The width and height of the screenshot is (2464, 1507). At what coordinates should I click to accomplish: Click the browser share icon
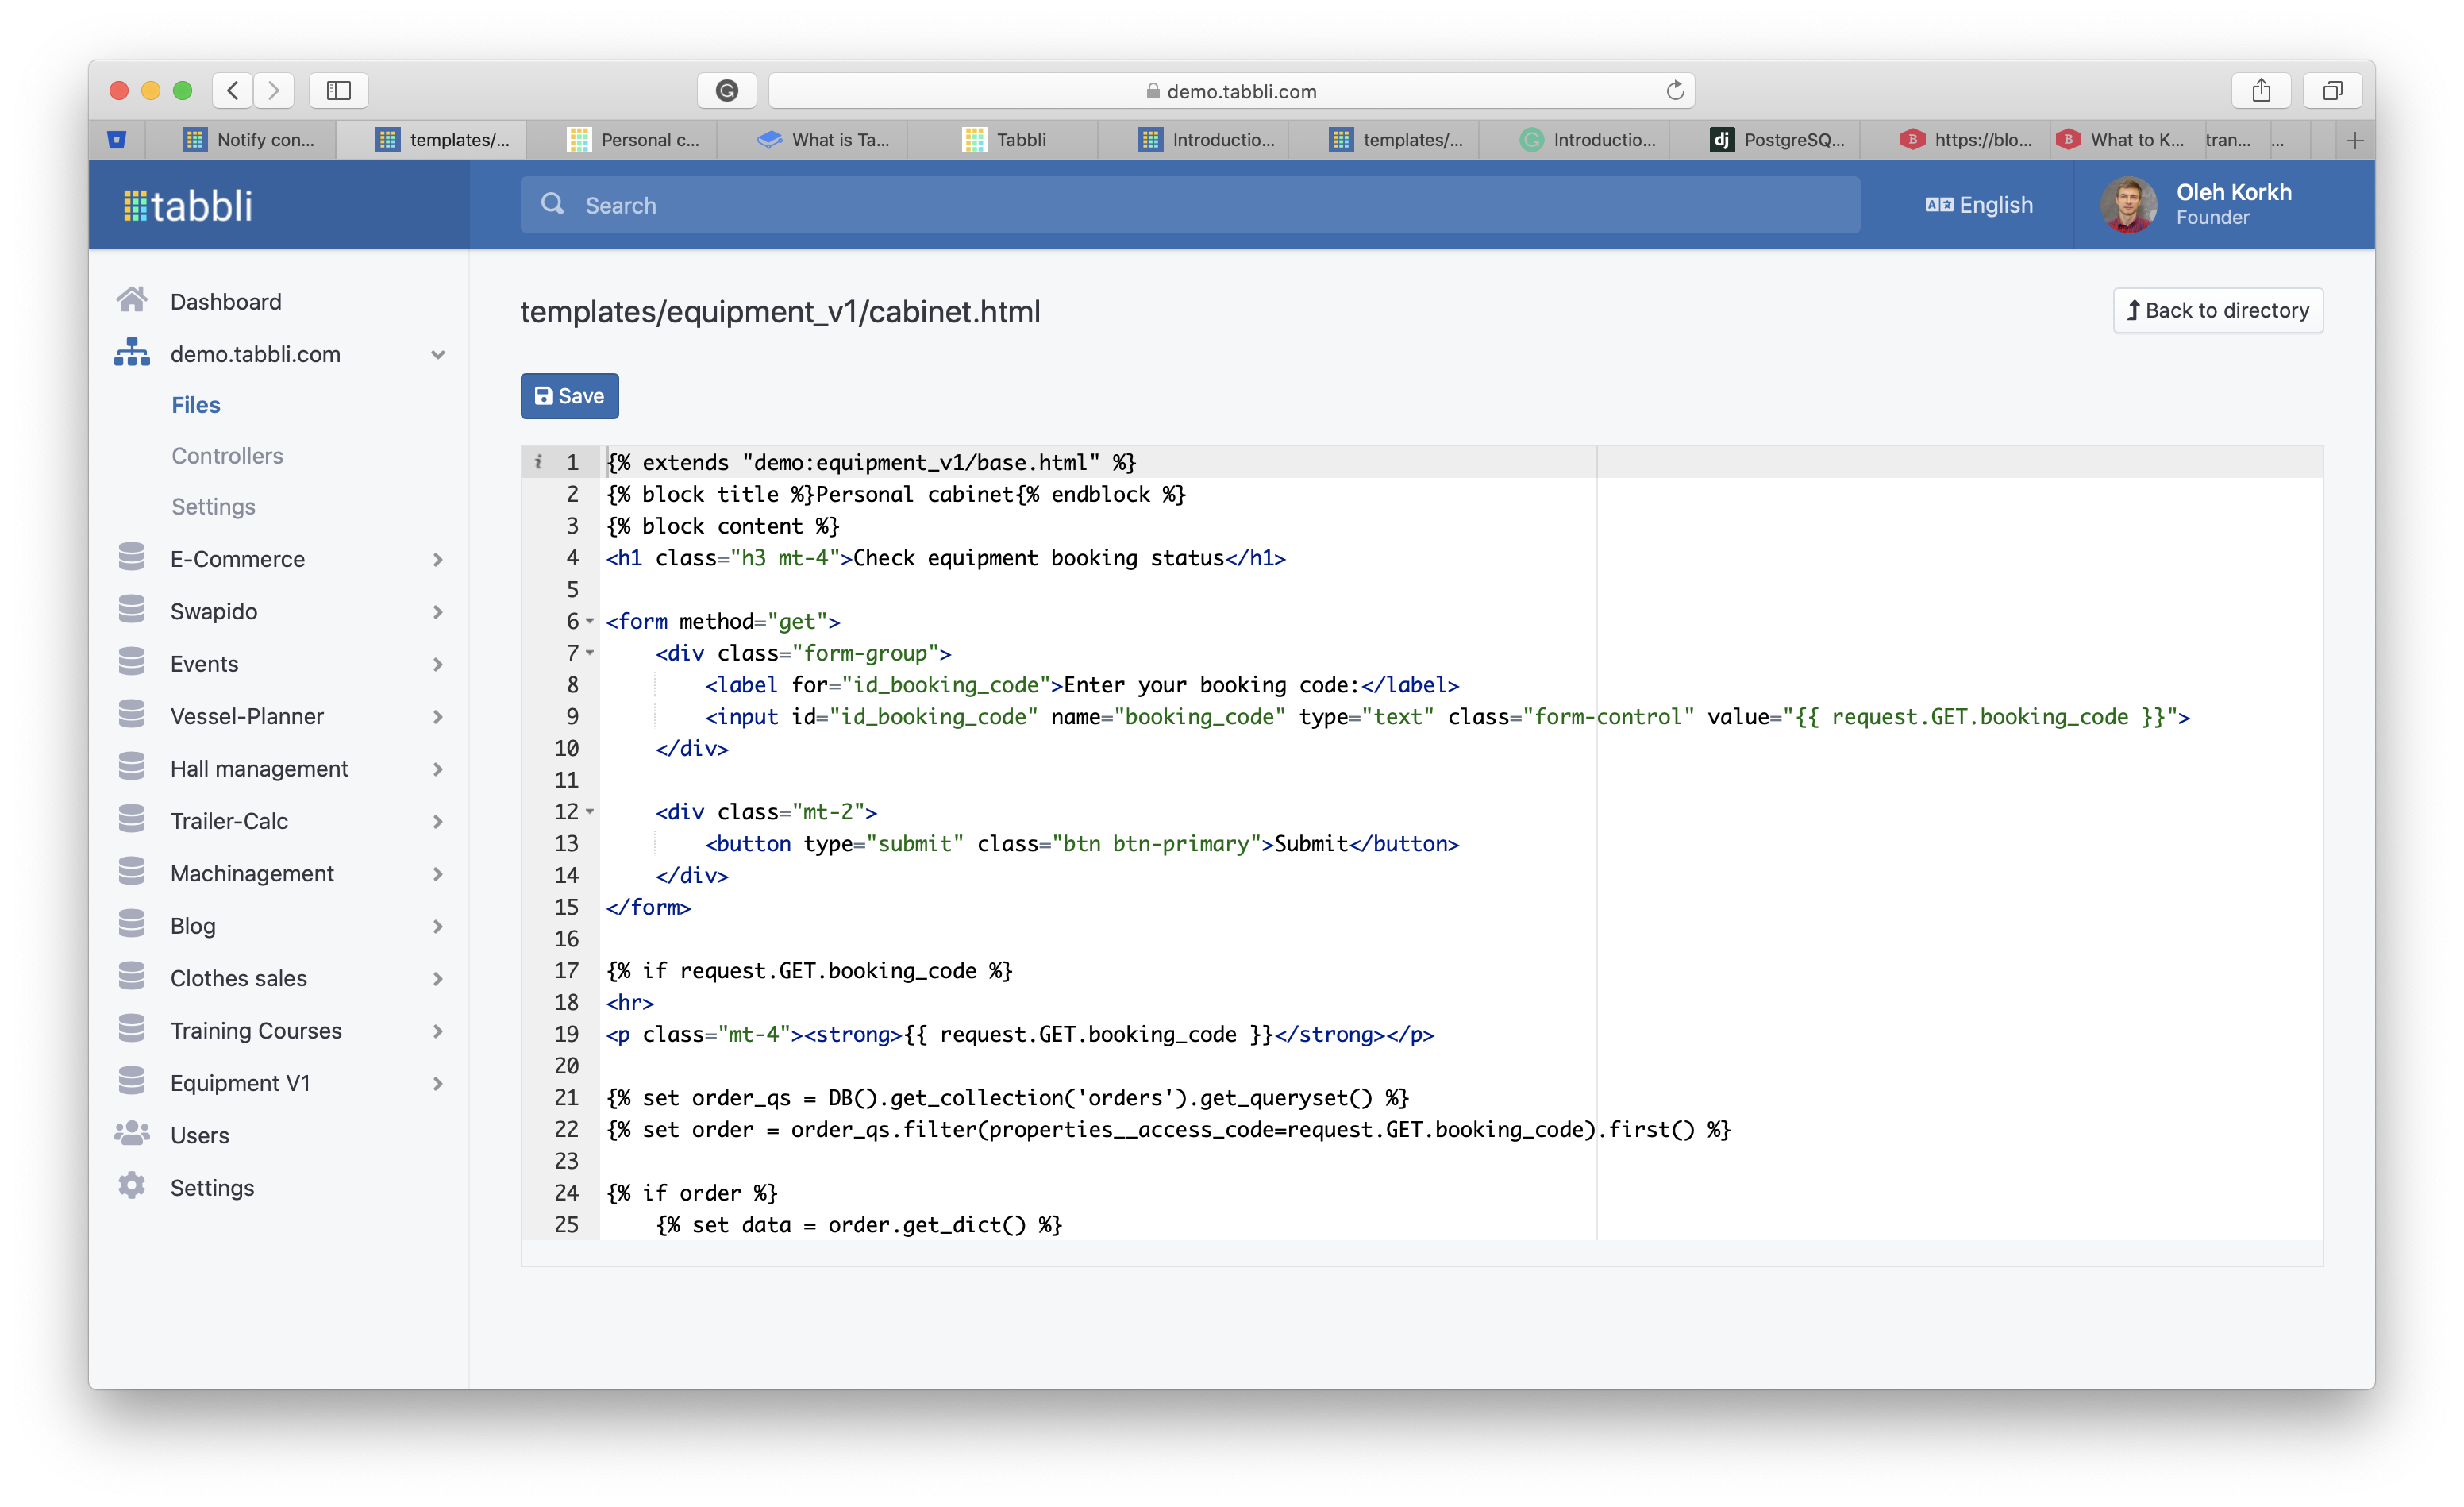pyautogui.click(x=2261, y=91)
